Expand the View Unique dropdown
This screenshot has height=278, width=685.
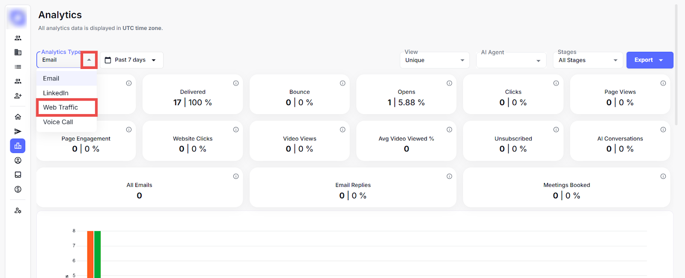pyautogui.click(x=435, y=60)
